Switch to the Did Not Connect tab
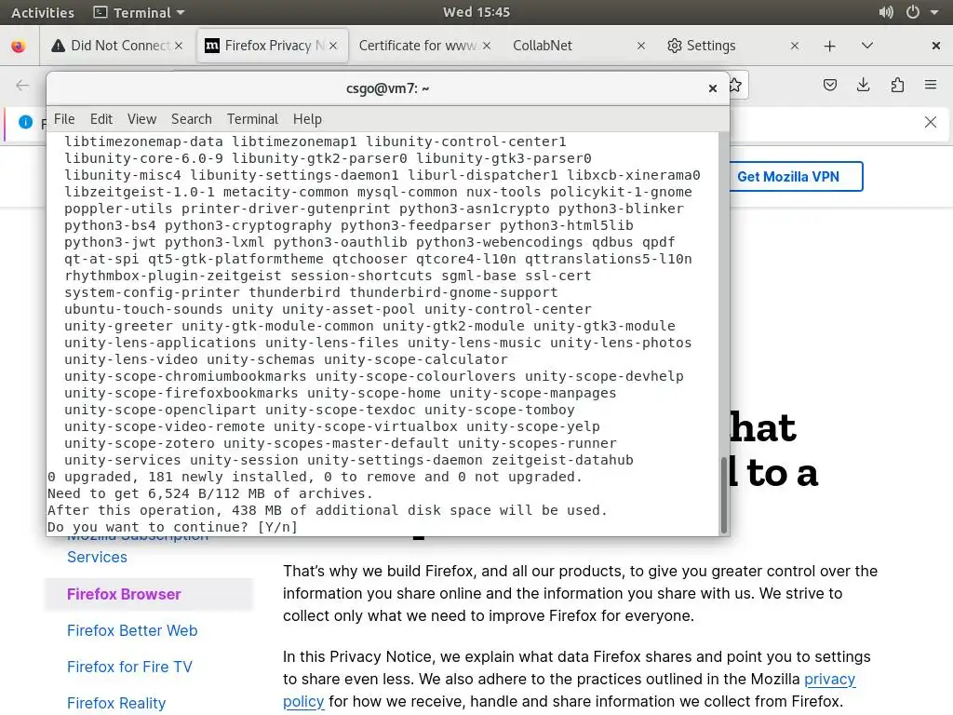The width and height of the screenshot is (953, 715). tap(116, 46)
